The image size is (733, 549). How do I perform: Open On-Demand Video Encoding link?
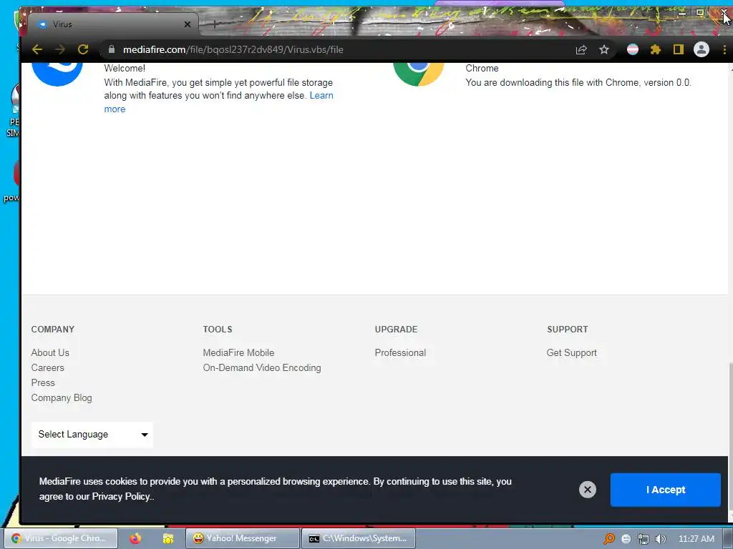pyautogui.click(x=262, y=368)
